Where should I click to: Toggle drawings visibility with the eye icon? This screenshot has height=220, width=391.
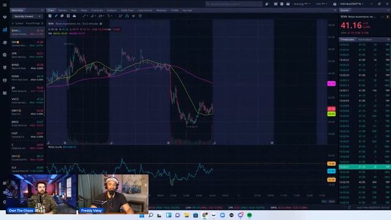133,16
